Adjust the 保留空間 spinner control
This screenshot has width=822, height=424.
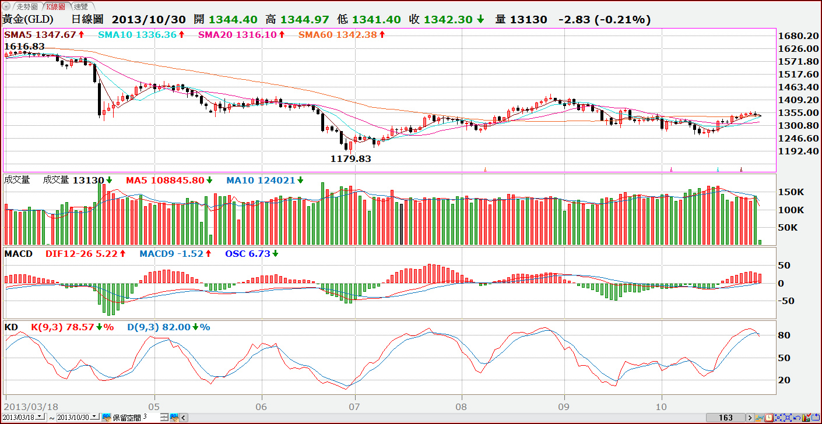coord(164,417)
